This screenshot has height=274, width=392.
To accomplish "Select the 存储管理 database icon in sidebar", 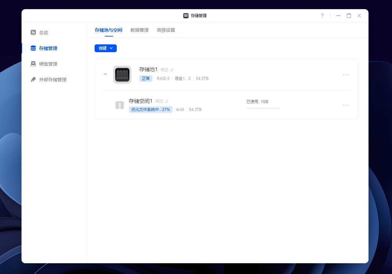I will (x=33, y=48).
